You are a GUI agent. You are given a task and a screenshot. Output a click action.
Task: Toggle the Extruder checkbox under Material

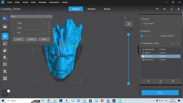coord(142,36)
